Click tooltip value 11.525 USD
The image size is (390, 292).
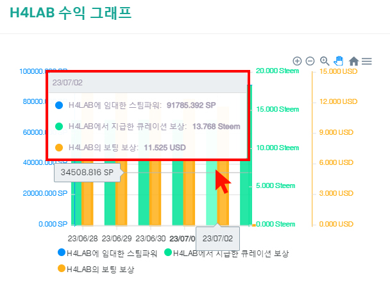tap(165, 148)
